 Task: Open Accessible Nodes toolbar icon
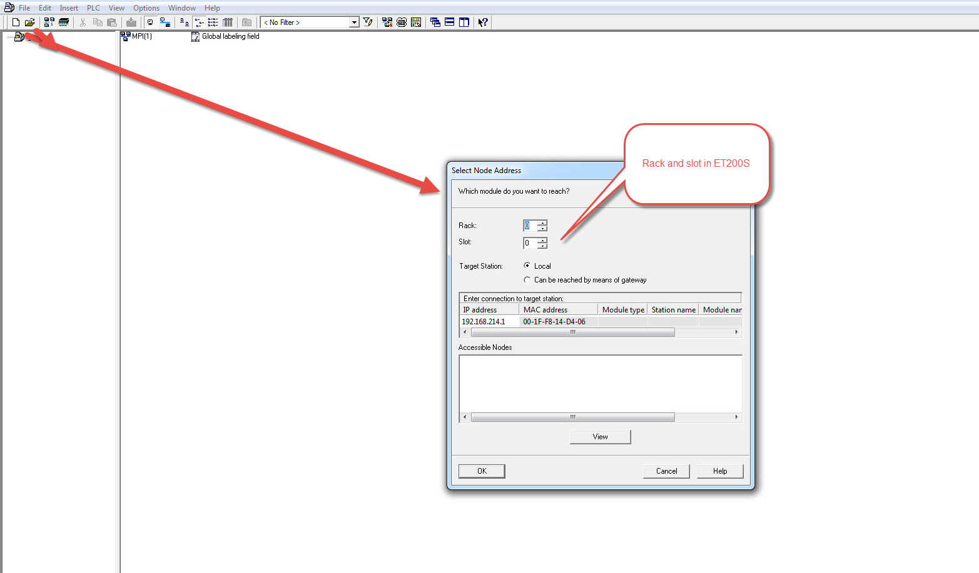(x=49, y=22)
